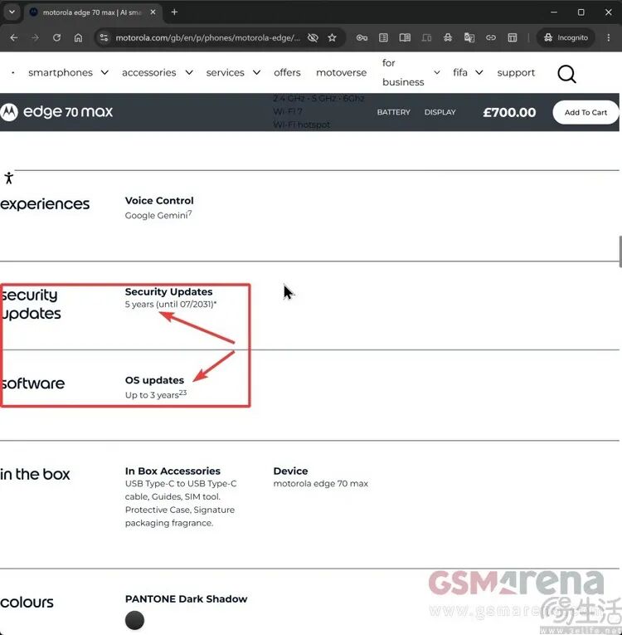
Task: Open the Motorola site search magnifier
Action: pos(566,74)
